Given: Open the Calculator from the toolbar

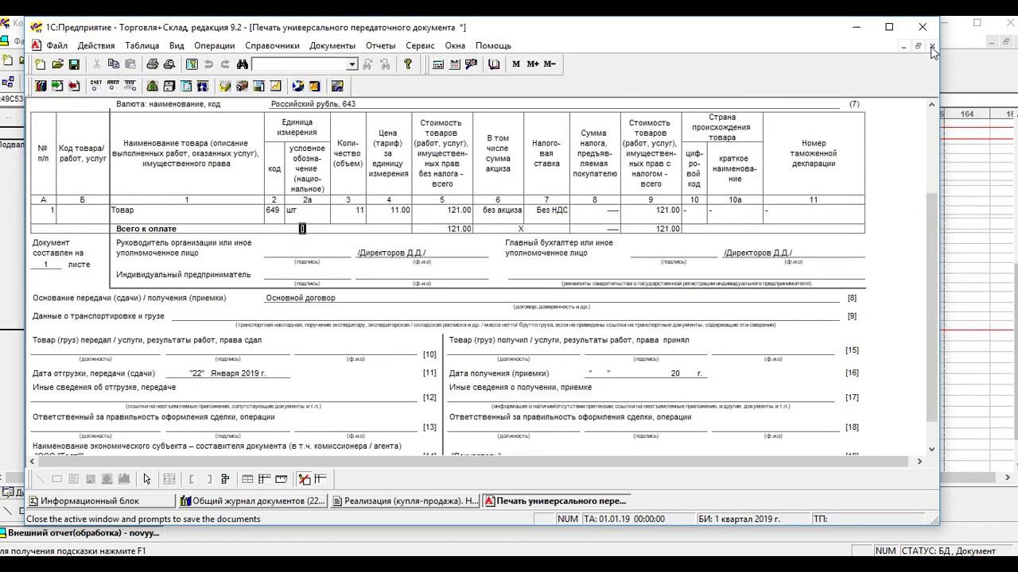Looking at the screenshot, I should click(x=437, y=64).
